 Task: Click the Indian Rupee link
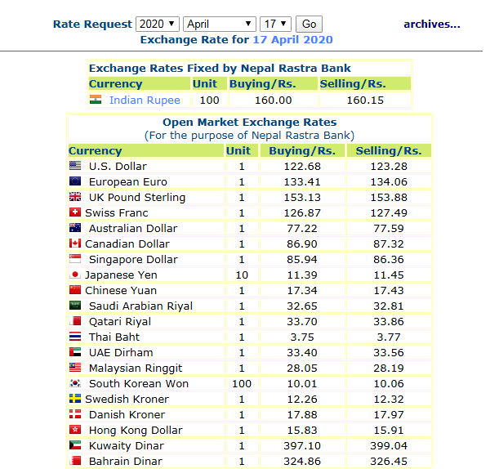tap(145, 100)
